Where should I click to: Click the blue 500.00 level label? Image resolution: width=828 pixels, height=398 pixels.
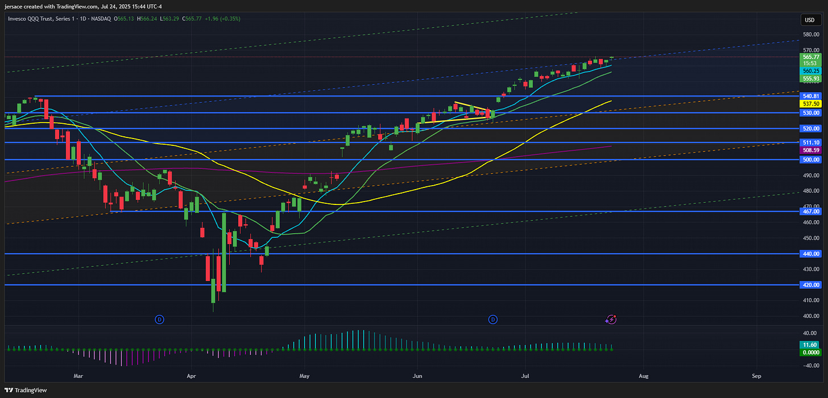pos(810,160)
